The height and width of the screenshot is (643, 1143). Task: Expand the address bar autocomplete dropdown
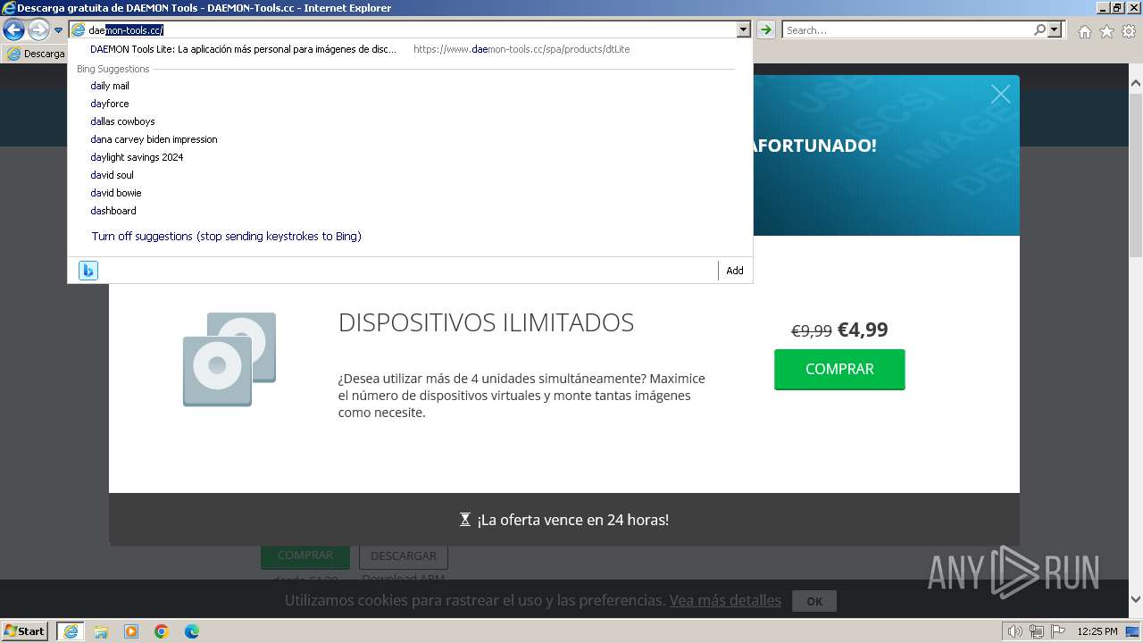pos(743,30)
